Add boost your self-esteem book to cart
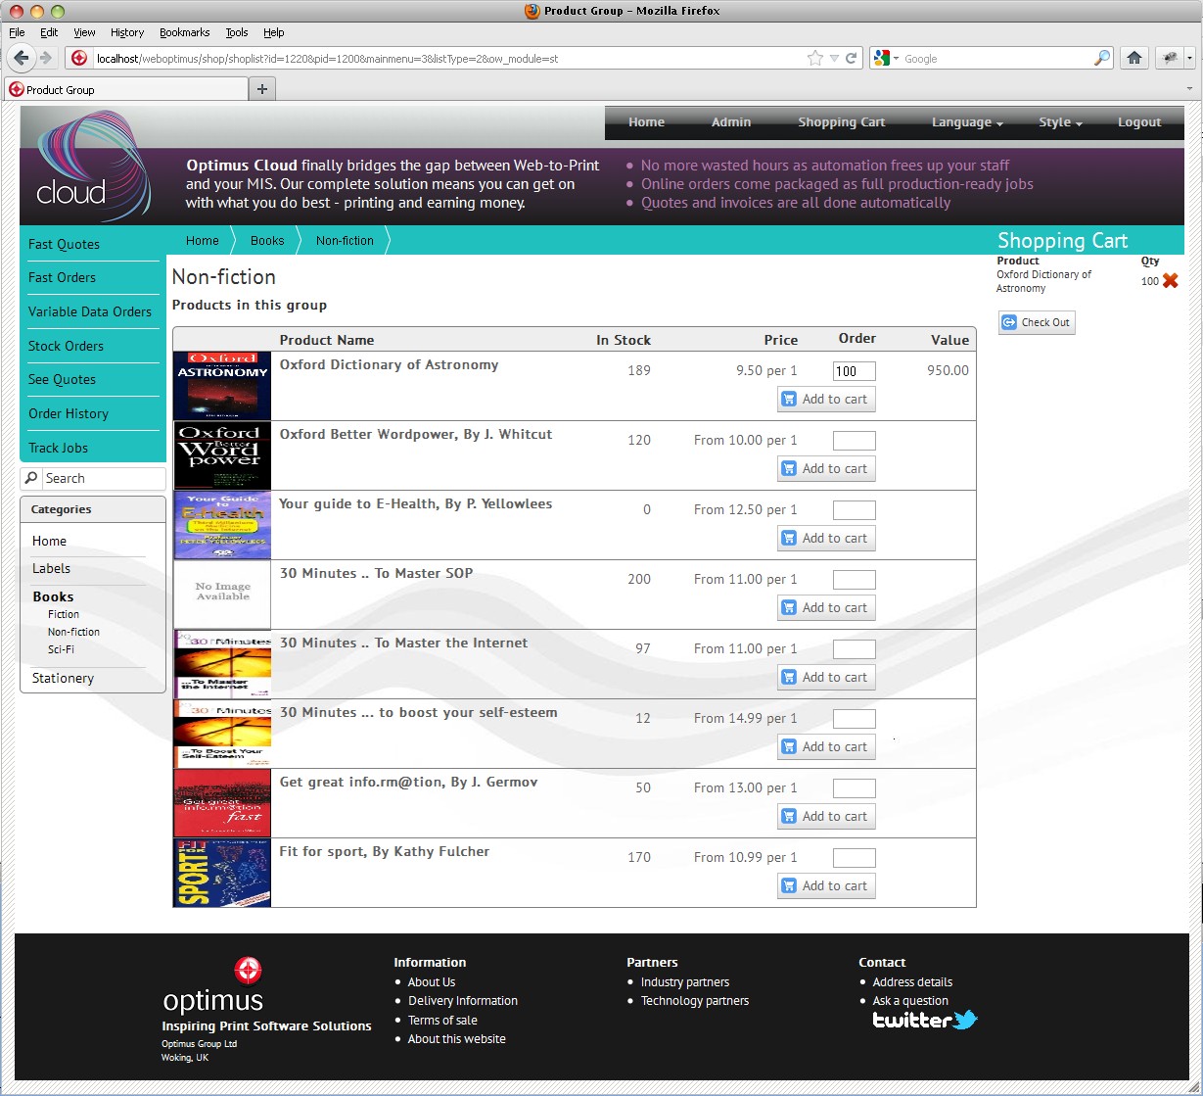 (826, 746)
